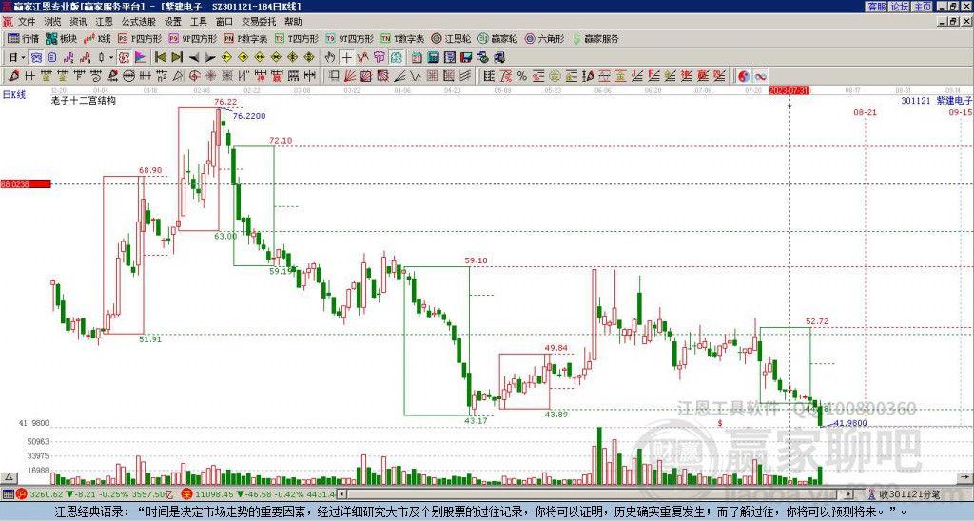The image size is (974, 521).
Task: Open the 交易委托 menu
Action: (259, 22)
